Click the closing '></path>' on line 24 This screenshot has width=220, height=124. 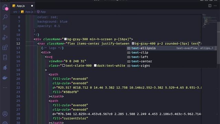click(56, 96)
